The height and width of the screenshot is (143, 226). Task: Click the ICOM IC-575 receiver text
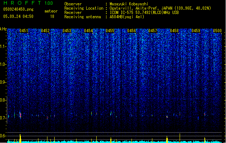144,13
